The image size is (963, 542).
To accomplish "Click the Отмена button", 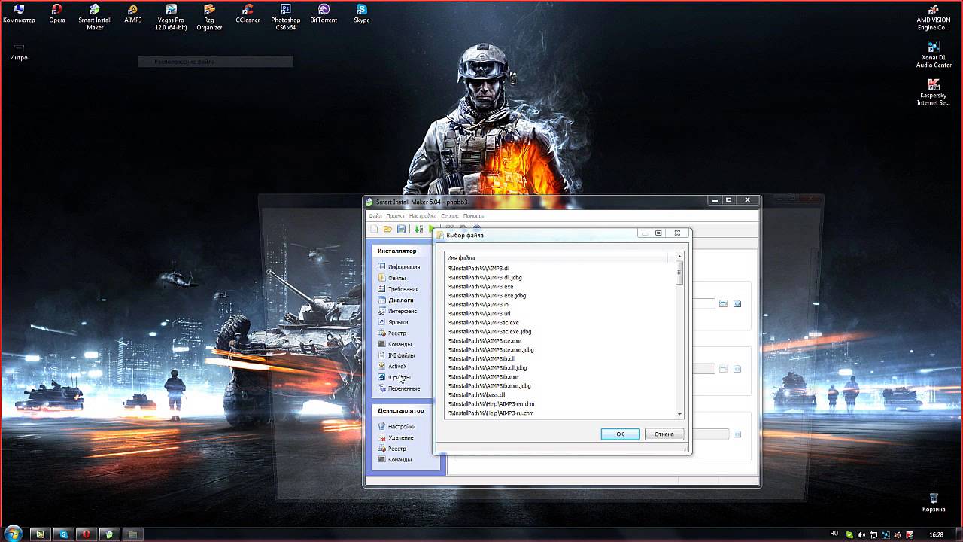I will click(x=664, y=434).
